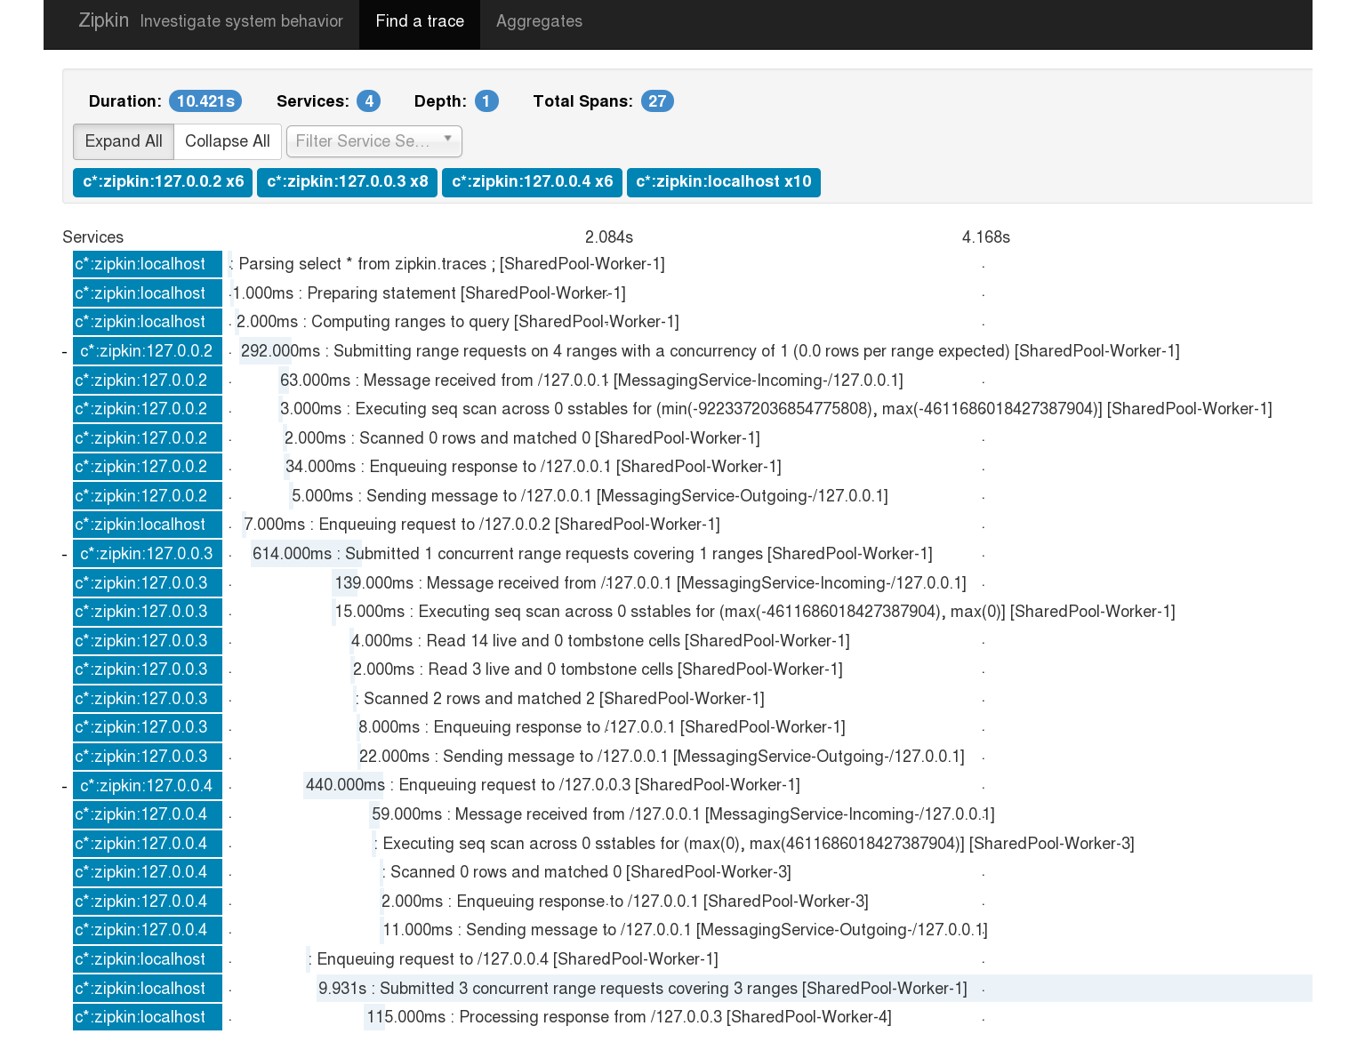
Task: Open the 'Scanned 2 rows and matched 2' span
Action: point(560,699)
